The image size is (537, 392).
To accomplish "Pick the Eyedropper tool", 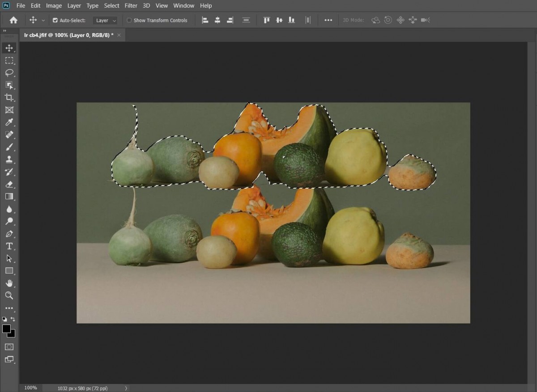I will coord(9,122).
